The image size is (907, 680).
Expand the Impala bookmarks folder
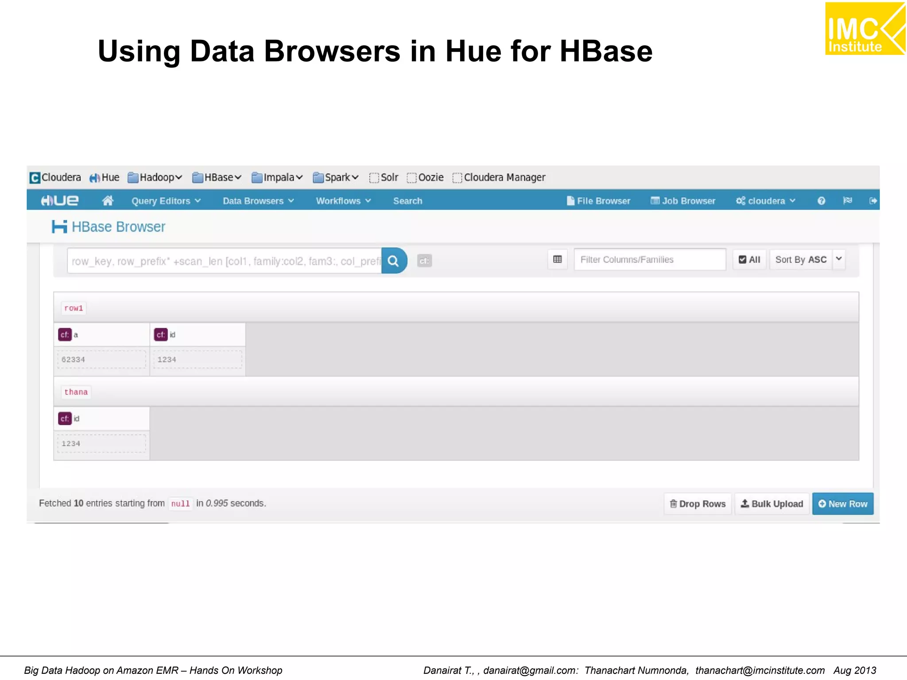(277, 178)
